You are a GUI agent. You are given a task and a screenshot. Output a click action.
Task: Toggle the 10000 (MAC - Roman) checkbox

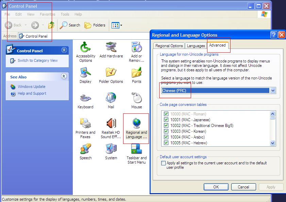(x=166, y=114)
